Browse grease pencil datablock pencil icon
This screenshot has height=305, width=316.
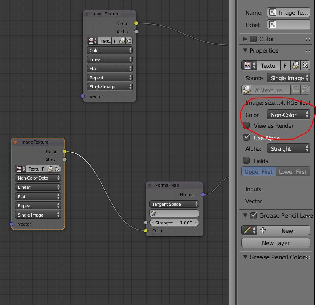249,230
